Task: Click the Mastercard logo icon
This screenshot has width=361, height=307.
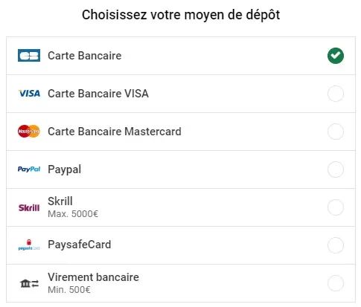Action: pyautogui.click(x=29, y=132)
